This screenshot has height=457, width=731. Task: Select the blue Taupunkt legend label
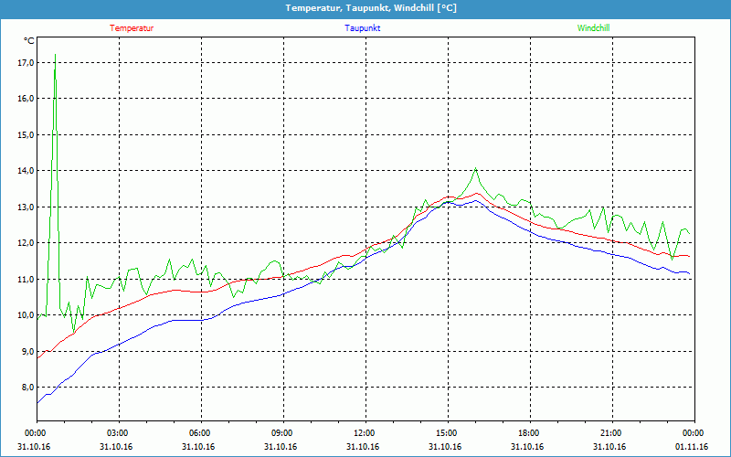pos(363,28)
